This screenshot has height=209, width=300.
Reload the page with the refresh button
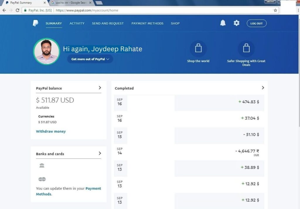[18, 10]
